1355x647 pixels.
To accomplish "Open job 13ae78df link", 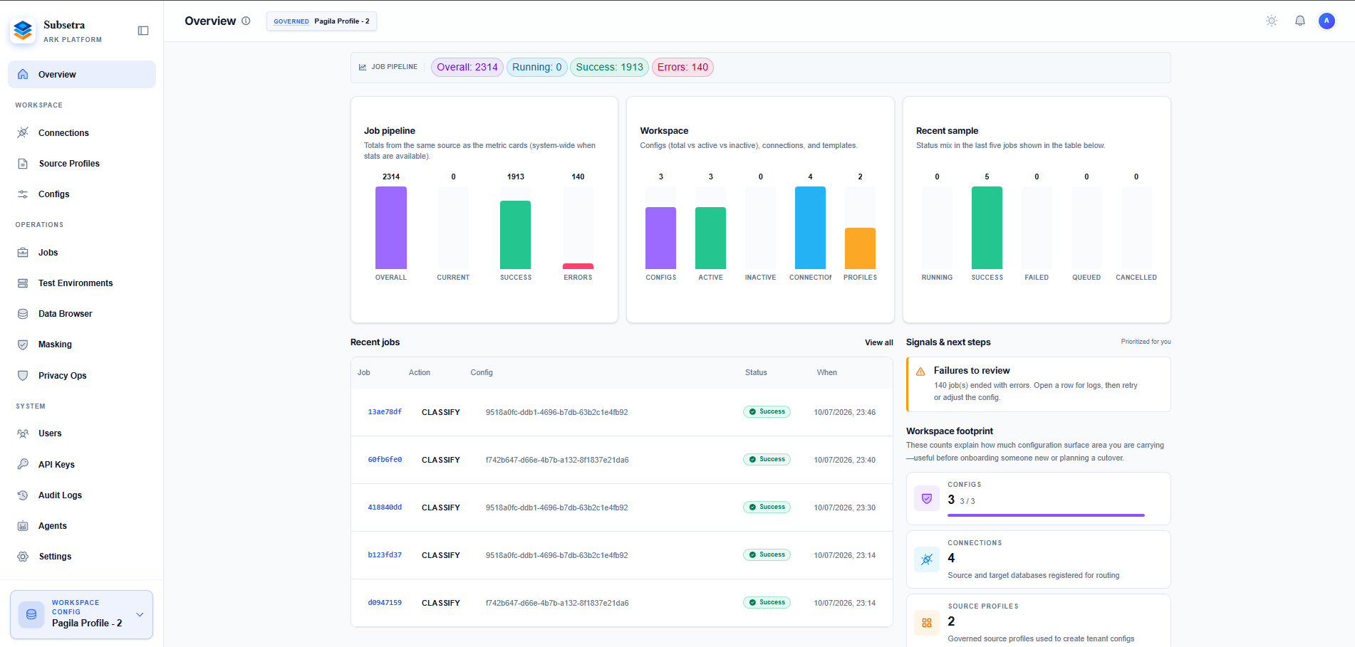I will click(385, 412).
